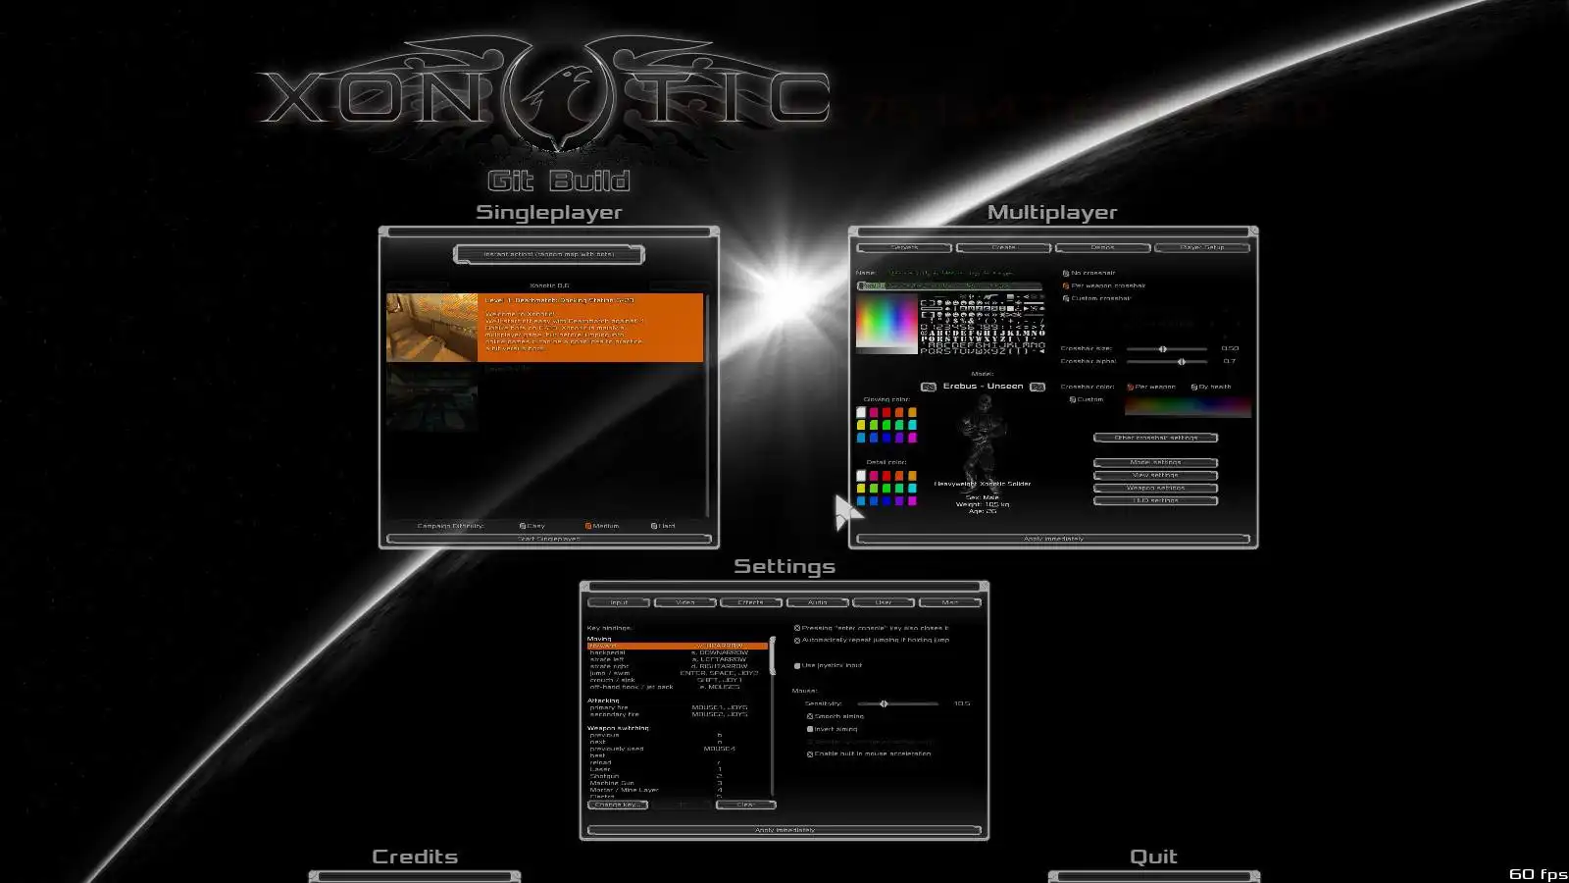This screenshot has height=883, width=1569.
Task: Choose Medium campaign difficulty
Action: (588, 526)
